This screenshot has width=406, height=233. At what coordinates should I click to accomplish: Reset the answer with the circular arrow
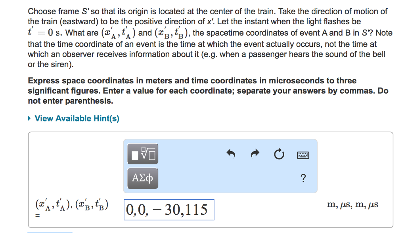[279, 154]
